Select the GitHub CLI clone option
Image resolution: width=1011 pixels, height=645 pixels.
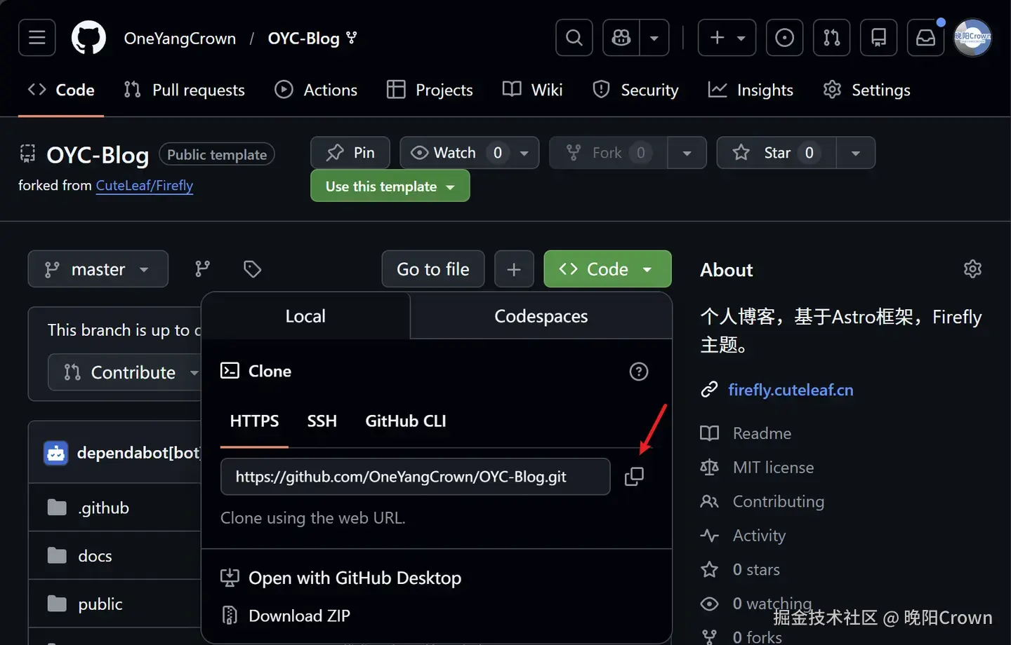coord(406,421)
